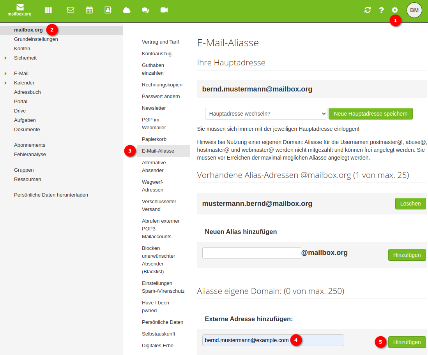The width and height of the screenshot is (428, 355).
Task: Open Ressourcen in sidebar
Action: tap(27, 179)
